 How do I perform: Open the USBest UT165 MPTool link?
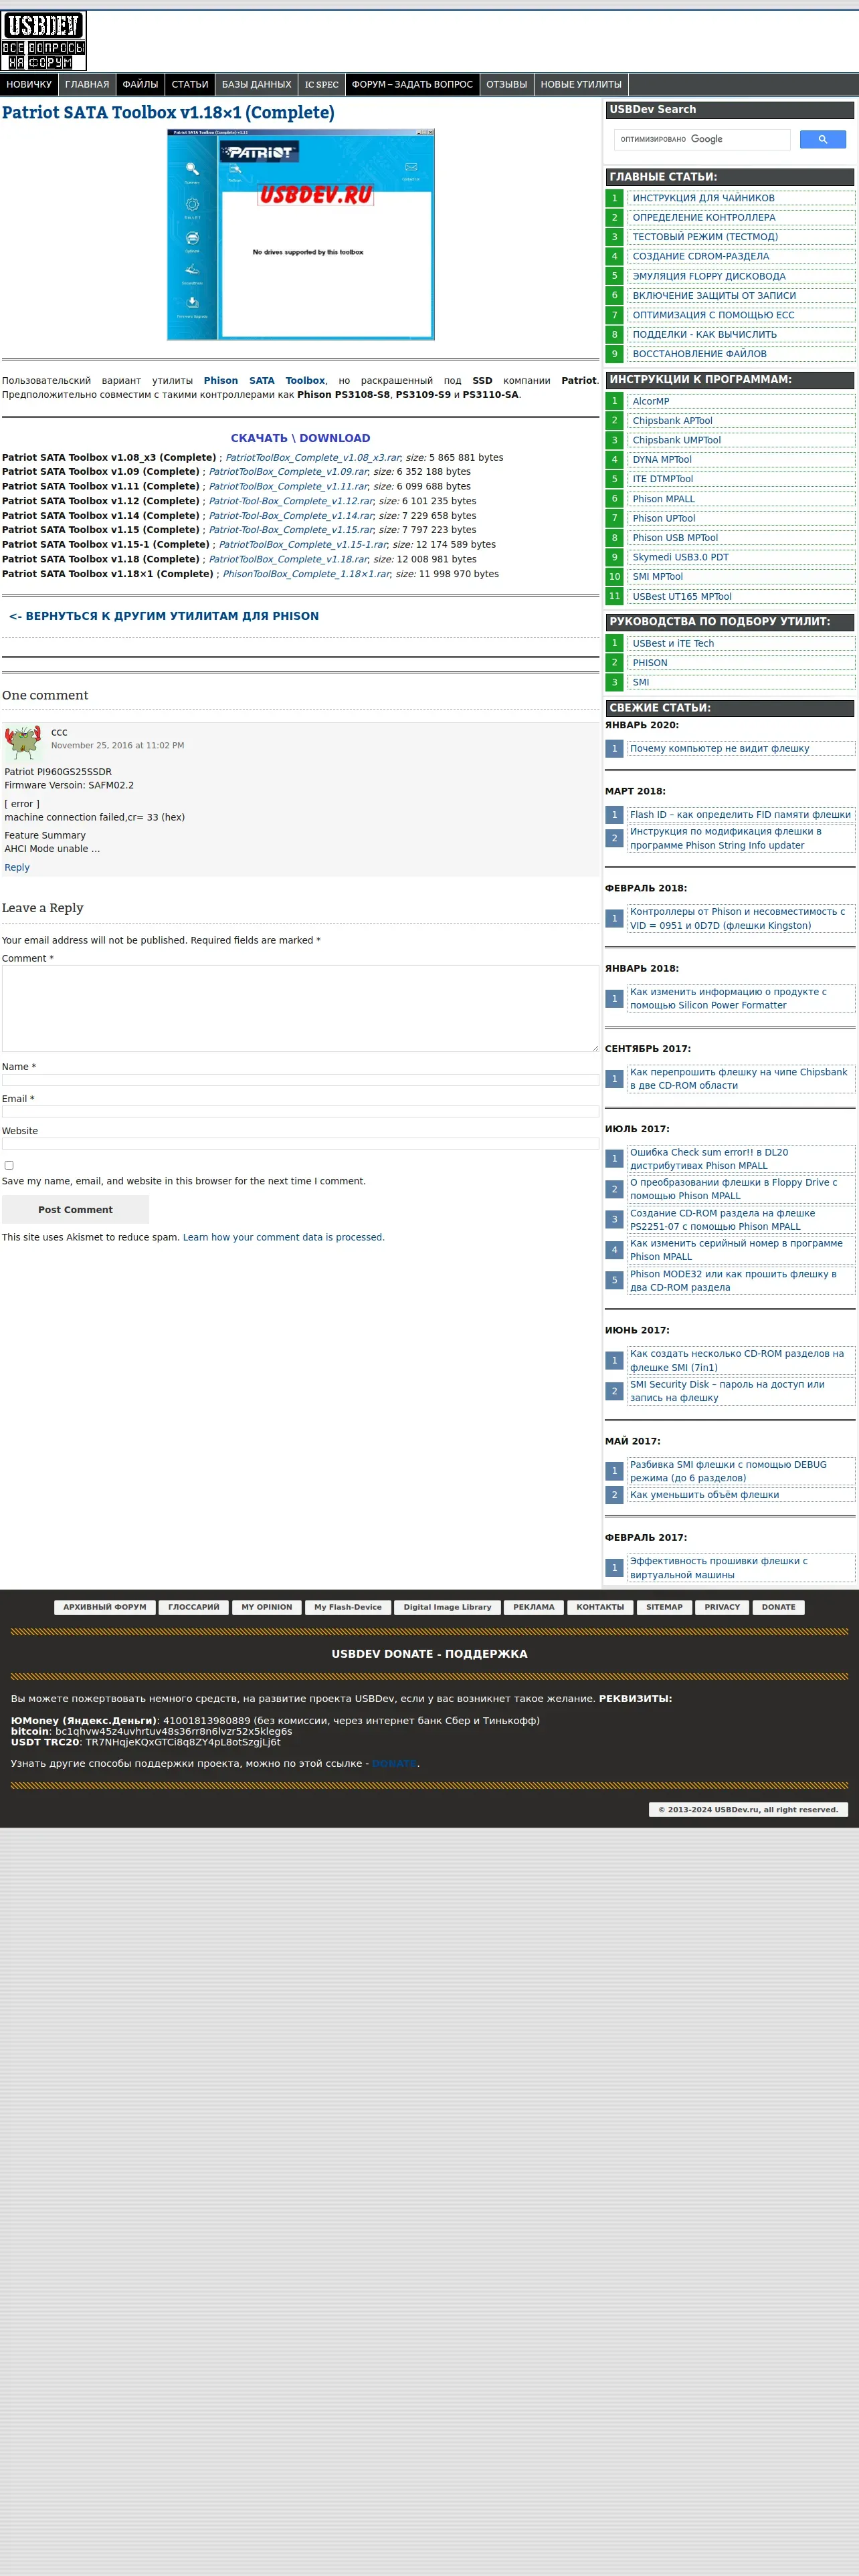click(x=740, y=597)
